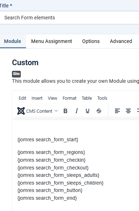Click the text {jomres search_form_checkin}

[51, 160]
